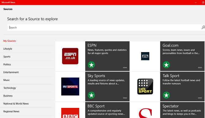Image resolution: width=205 pixels, height=118 pixels.
Task: Click the reorder handle on Talk Sport card
Action: click(x=200, y=98)
